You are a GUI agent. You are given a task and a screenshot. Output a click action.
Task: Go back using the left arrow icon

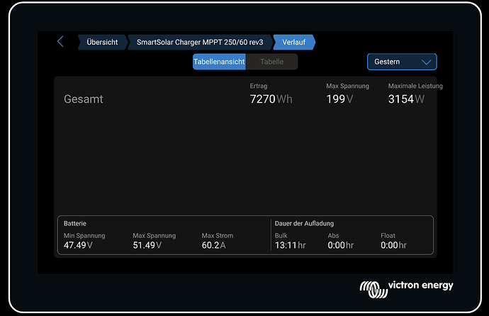[x=60, y=42]
